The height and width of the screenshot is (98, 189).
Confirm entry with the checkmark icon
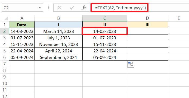pyautogui.click(x=72, y=8)
